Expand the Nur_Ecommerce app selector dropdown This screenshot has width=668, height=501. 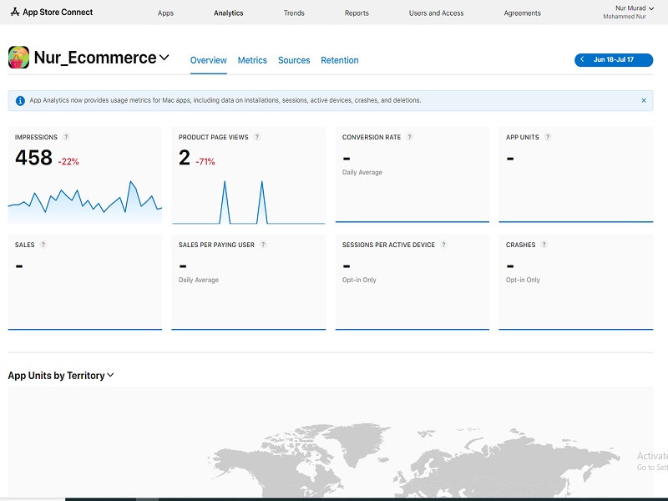(164, 58)
